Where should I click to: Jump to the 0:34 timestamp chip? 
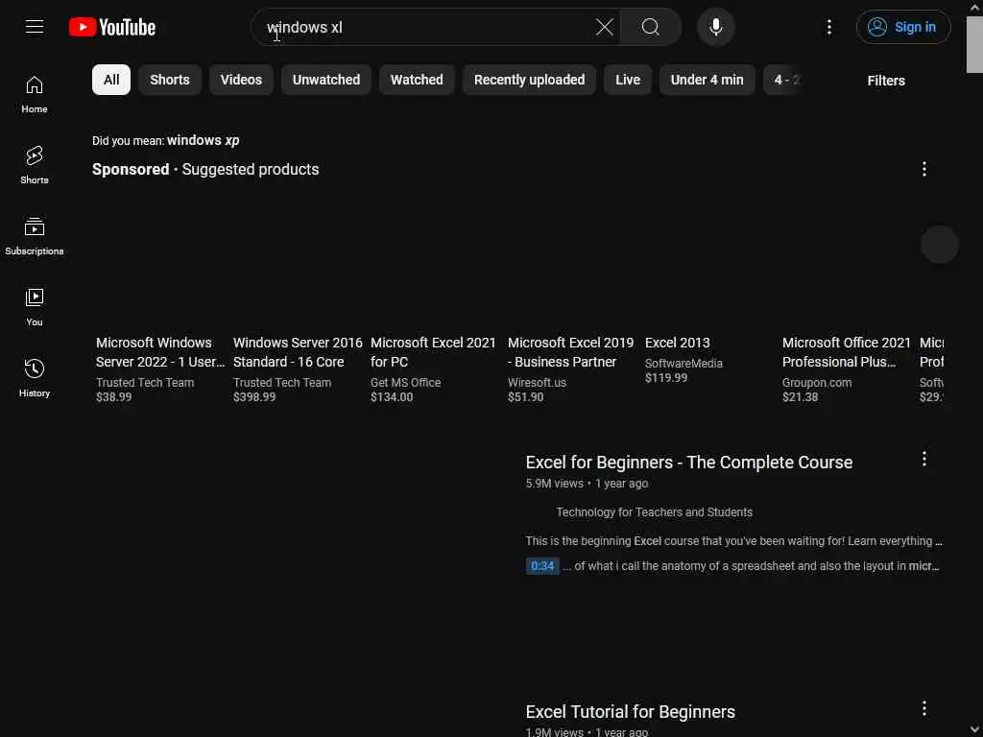coord(541,566)
